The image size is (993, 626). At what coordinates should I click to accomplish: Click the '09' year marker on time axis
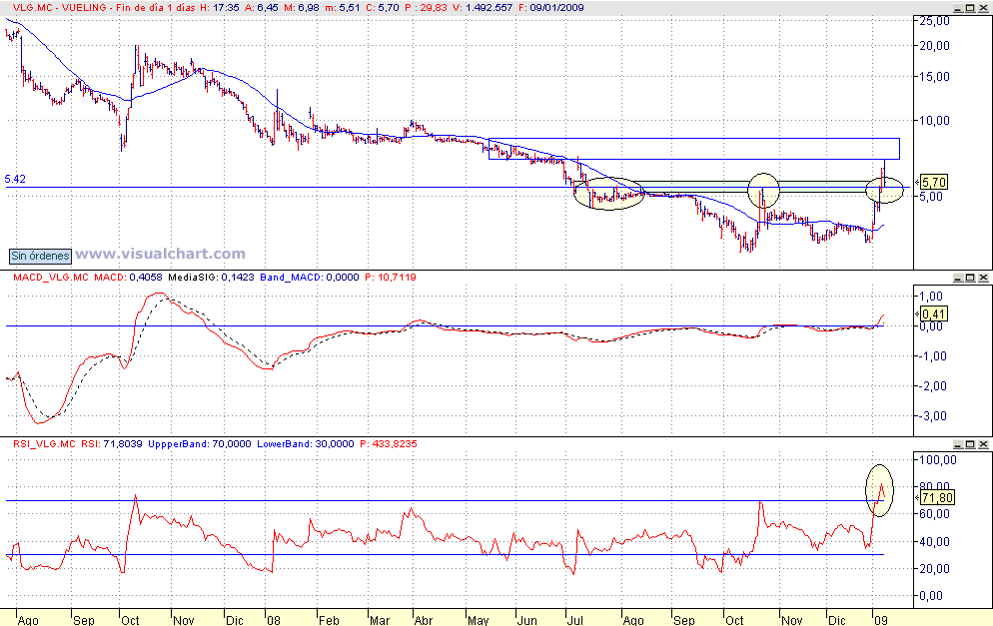point(881,620)
